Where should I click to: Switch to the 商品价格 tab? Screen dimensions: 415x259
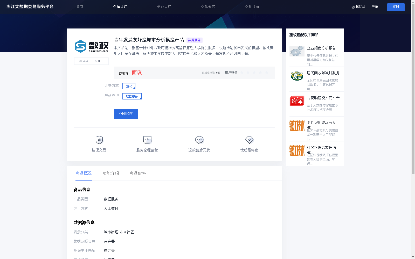click(138, 173)
